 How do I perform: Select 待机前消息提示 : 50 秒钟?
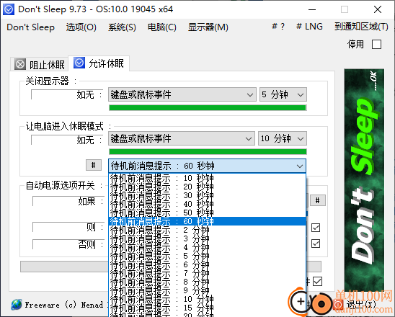(x=207, y=213)
